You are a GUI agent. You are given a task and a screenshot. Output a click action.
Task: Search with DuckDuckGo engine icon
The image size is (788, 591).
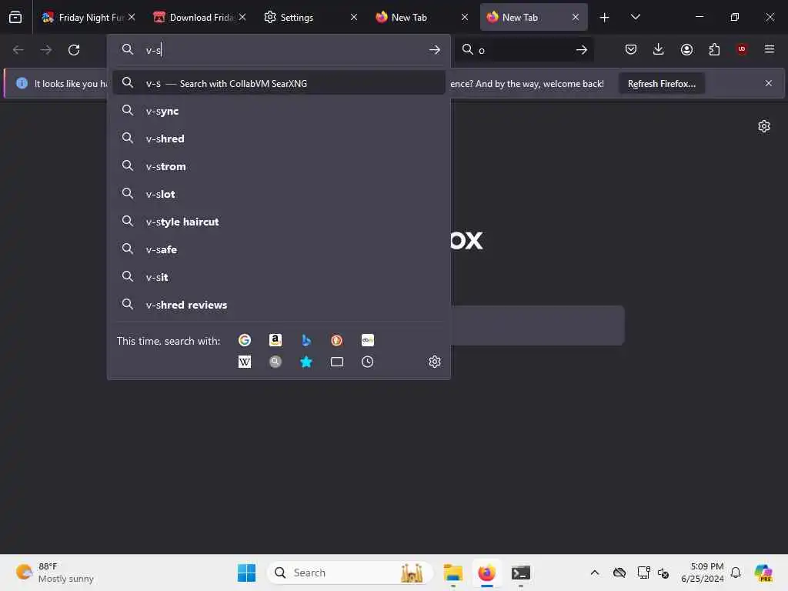[337, 340]
